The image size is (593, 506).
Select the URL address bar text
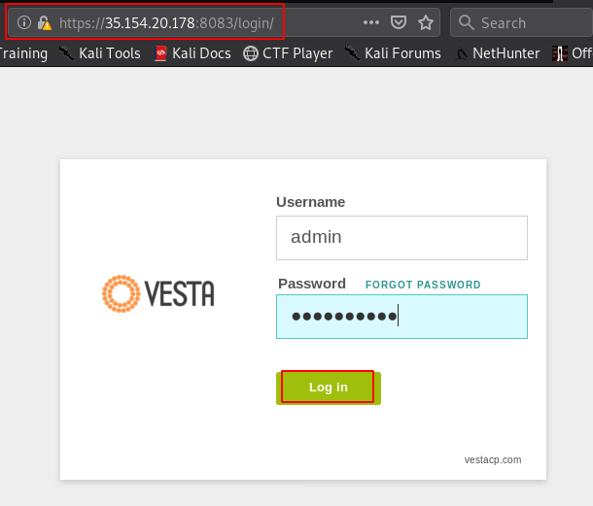click(x=166, y=23)
